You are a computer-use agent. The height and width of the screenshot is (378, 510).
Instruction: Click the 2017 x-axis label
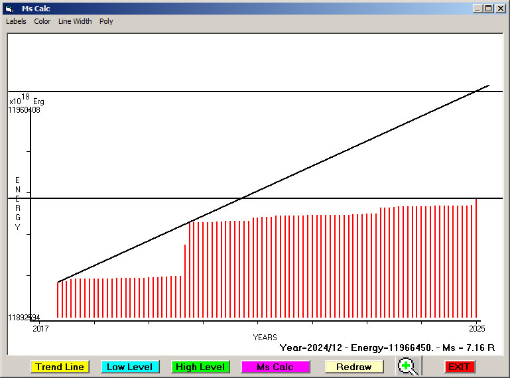tap(40, 328)
